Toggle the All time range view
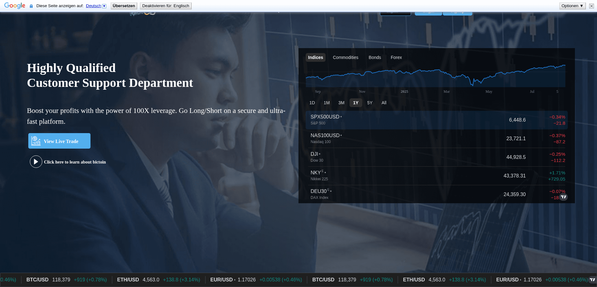The image size is (597, 287). 384,103
